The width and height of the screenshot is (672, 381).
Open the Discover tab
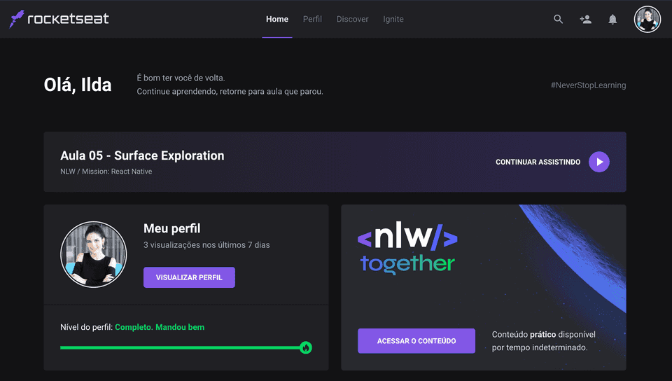[x=352, y=20]
